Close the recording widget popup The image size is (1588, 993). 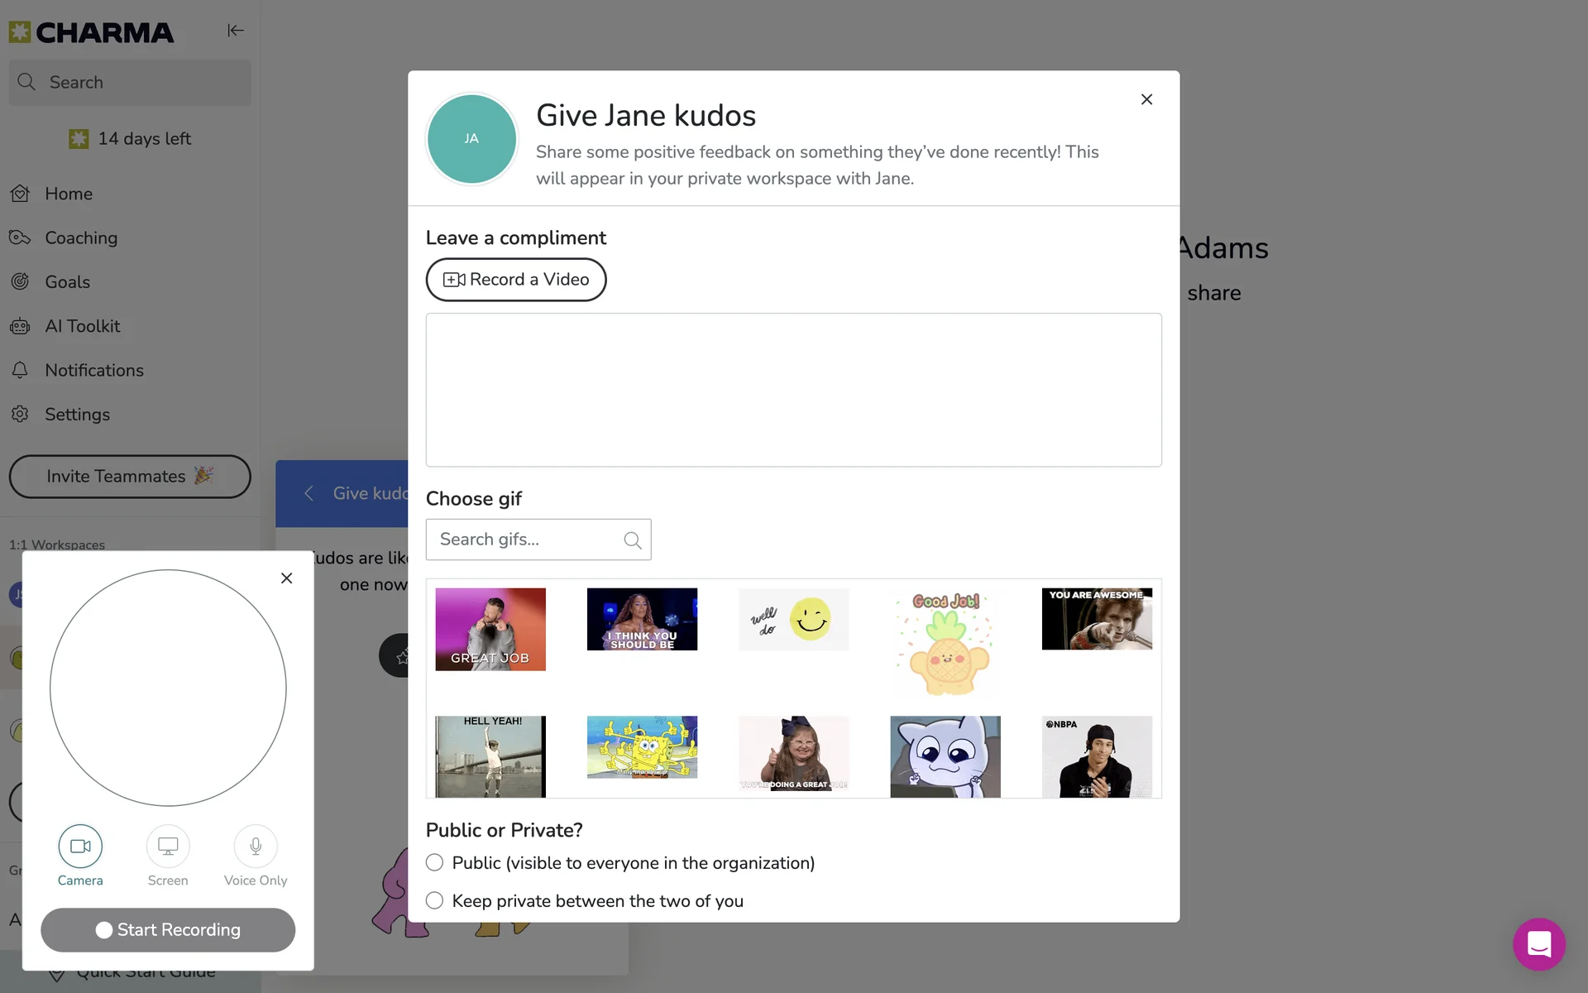[x=286, y=578]
